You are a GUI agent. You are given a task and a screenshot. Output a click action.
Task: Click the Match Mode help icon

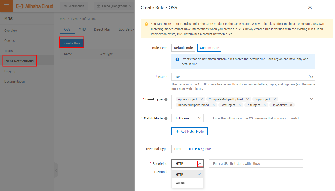click(166, 118)
